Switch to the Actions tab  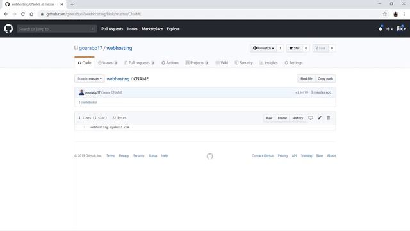click(x=170, y=63)
